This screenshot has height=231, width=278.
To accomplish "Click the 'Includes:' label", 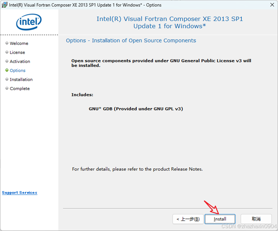I will click(82, 95).
